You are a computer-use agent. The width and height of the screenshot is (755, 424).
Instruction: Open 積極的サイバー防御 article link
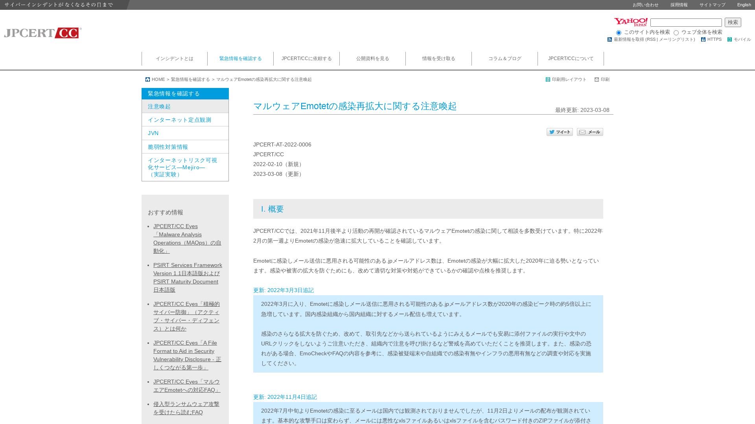coord(186,316)
